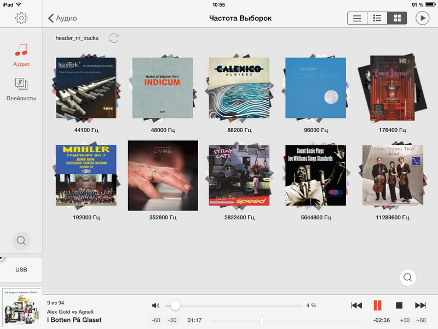Seek within the track progress bar
Image resolution: width=438 pixels, height=329 pixels.
pos(287,321)
